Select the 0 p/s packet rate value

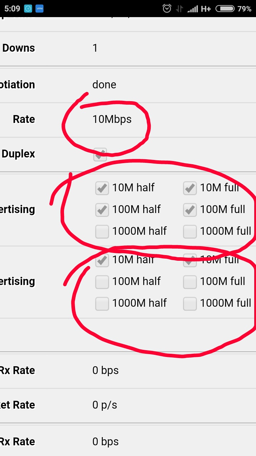click(105, 405)
